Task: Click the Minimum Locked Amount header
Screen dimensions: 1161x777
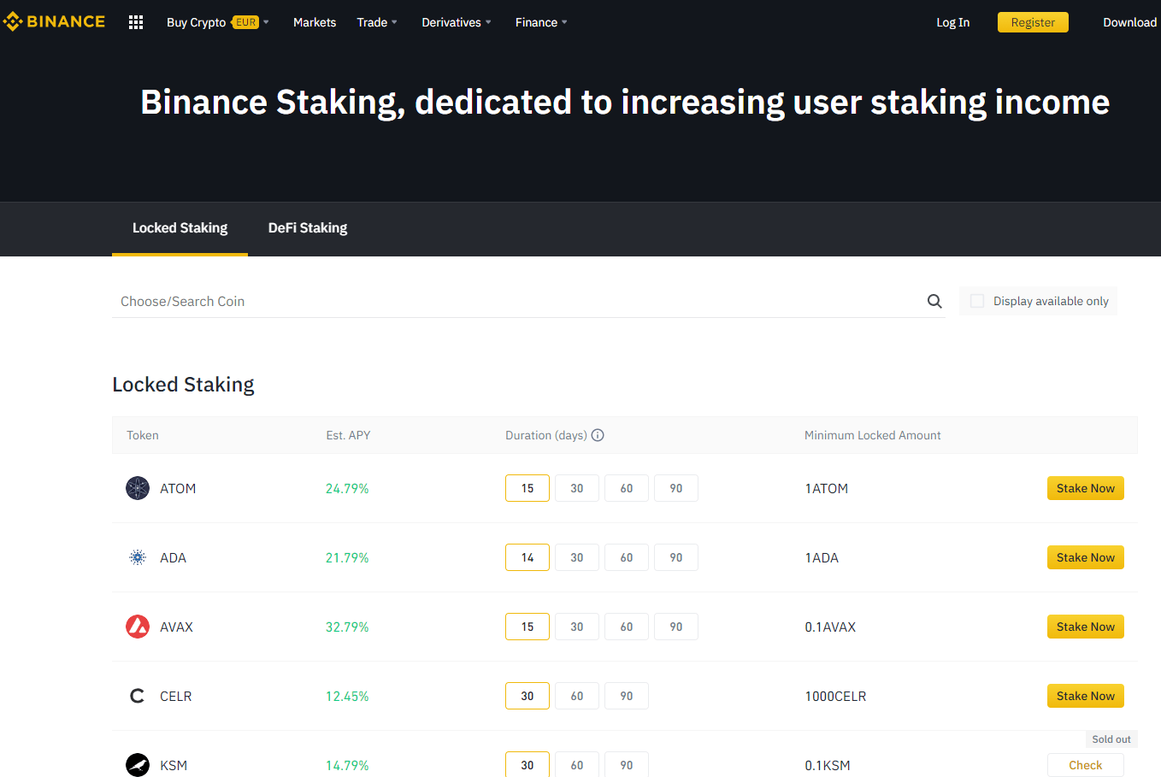Action: (x=872, y=435)
